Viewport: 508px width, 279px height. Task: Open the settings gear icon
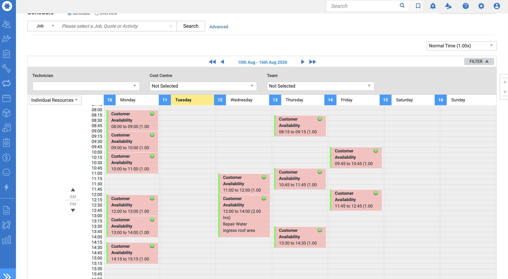pyautogui.click(x=481, y=6)
